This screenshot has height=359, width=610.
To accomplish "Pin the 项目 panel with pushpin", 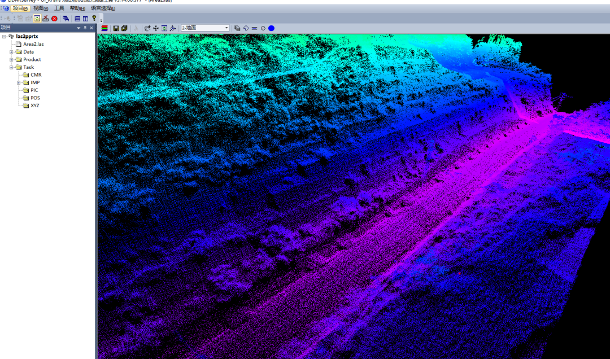I will pyautogui.click(x=85, y=28).
